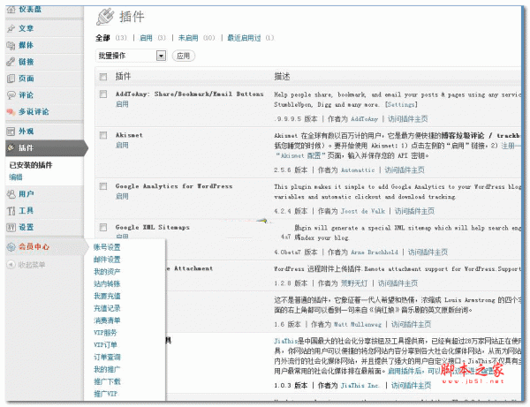This screenshot has height=407, width=530.
Task: Select 站内转账 in member center flyout
Action: coord(107,283)
